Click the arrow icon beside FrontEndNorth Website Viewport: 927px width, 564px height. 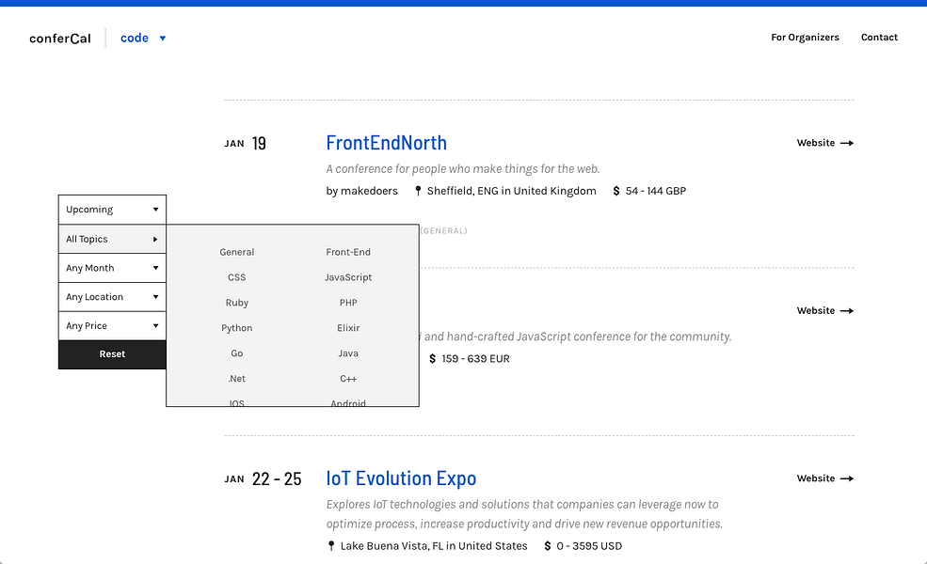[x=847, y=143]
